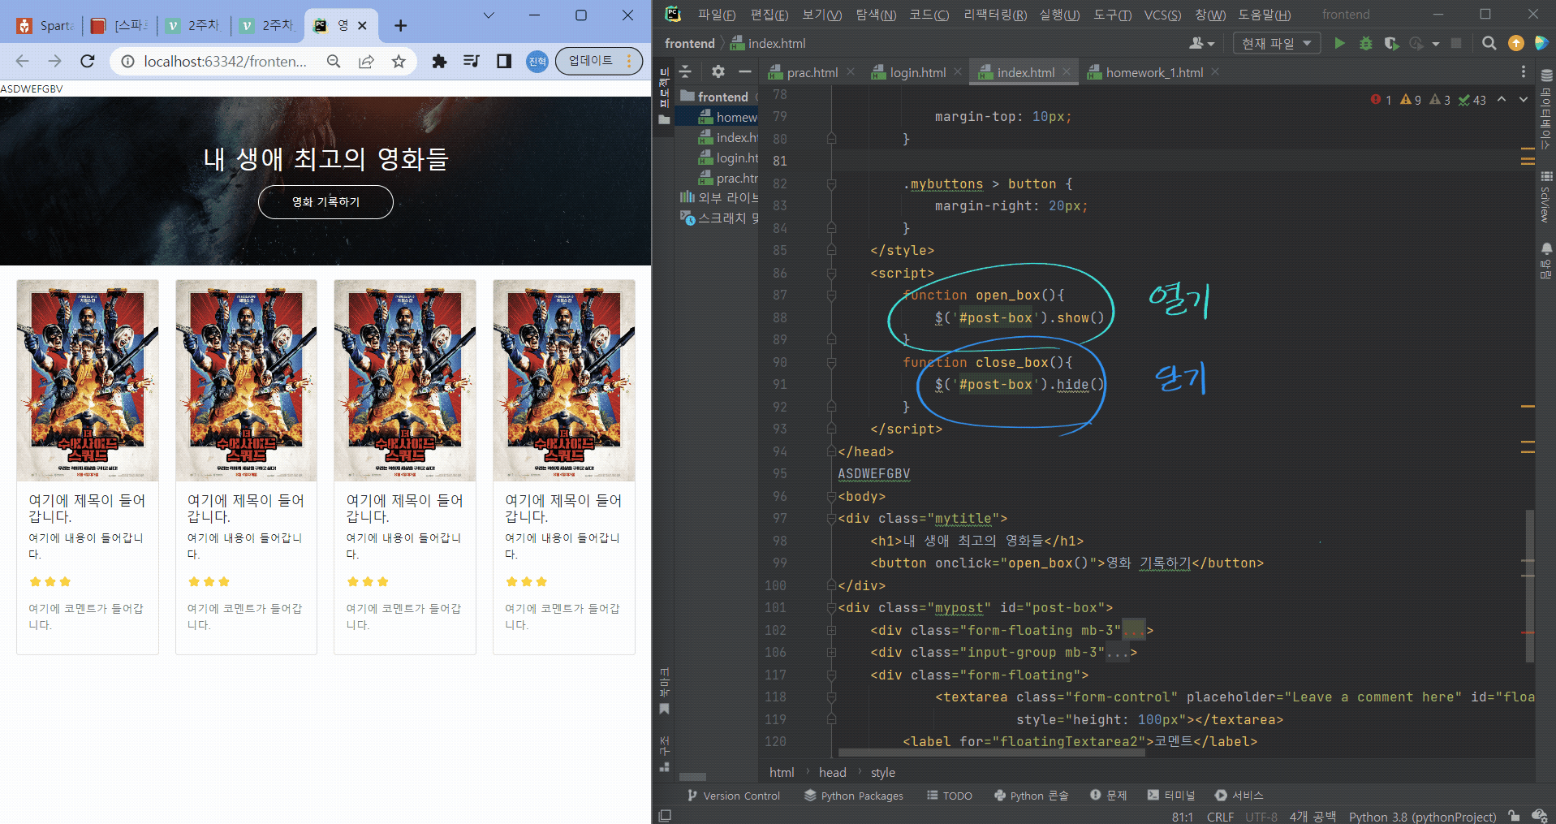
Task: Click the orange IDE update arrow icon
Action: pyautogui.click(x=1515, y=43)
